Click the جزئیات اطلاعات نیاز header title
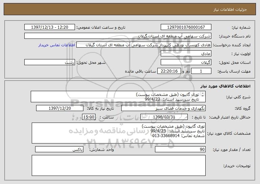The height and width of the screenshot is (184, 260). (230, 9)
